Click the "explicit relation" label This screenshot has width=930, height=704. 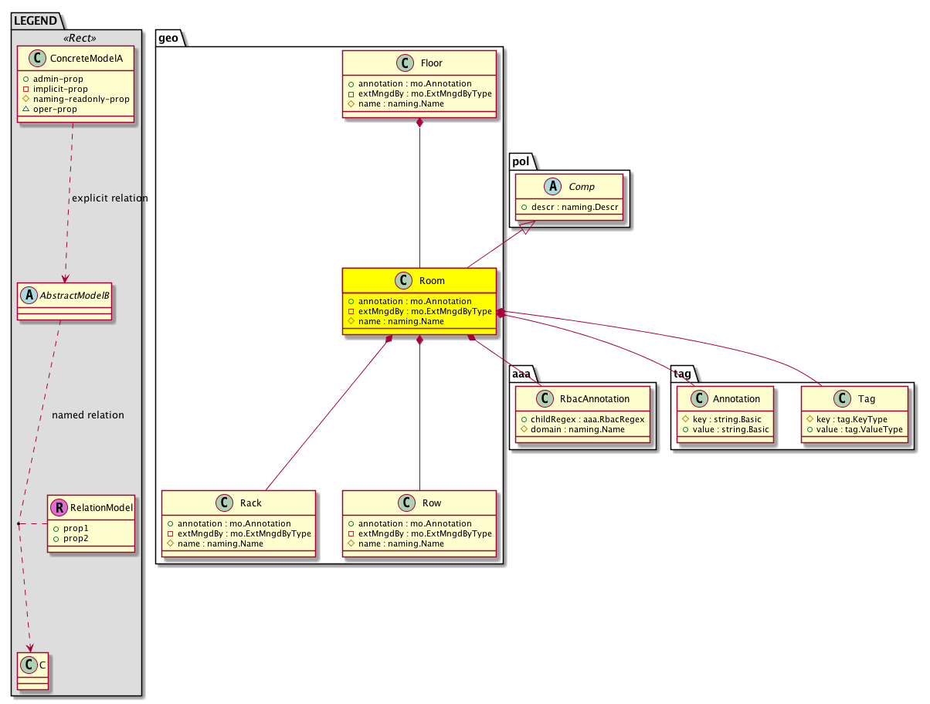coord(109,198)
